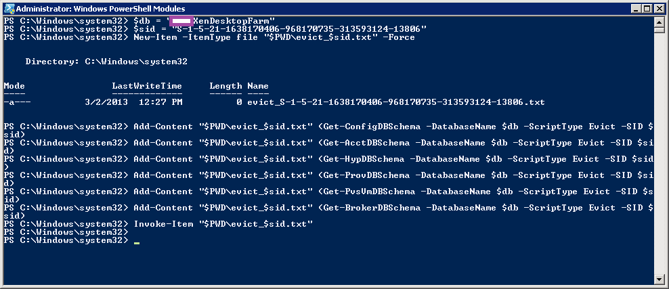669x289 pixels.
Task: Click the LastWriteTime column header
Action: tap(147, 86)
